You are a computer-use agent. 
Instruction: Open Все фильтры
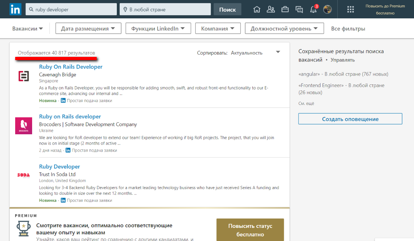coord(348,29)
